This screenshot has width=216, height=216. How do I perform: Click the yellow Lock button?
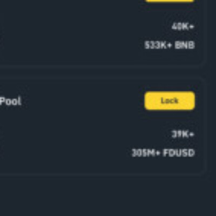click(170, 100)
